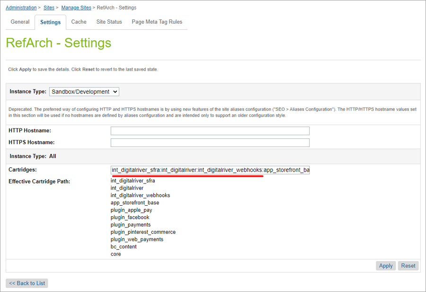This screenshot has width=426, height=292.
Task: Click the RefArch - Settings page heading
Action: click(x=58, y=43)
